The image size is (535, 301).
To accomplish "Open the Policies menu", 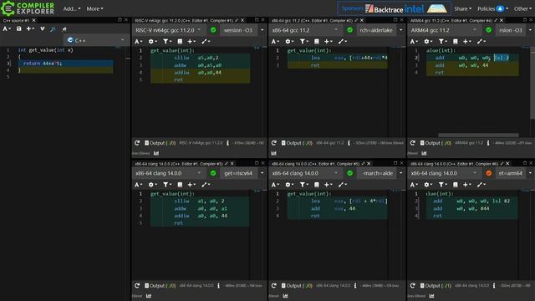I will (x=492, y=9).
